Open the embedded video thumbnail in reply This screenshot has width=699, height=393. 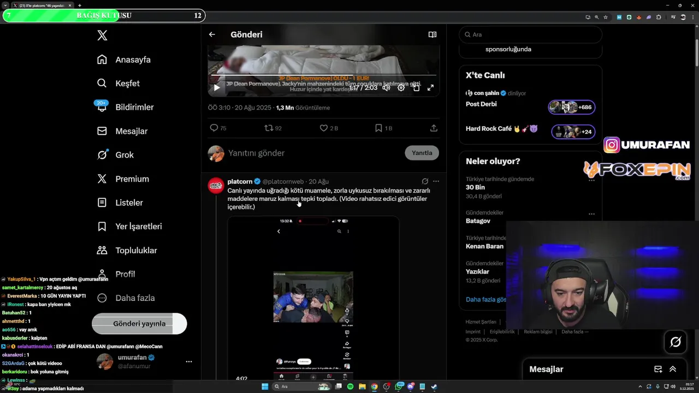tap(313, 298)
